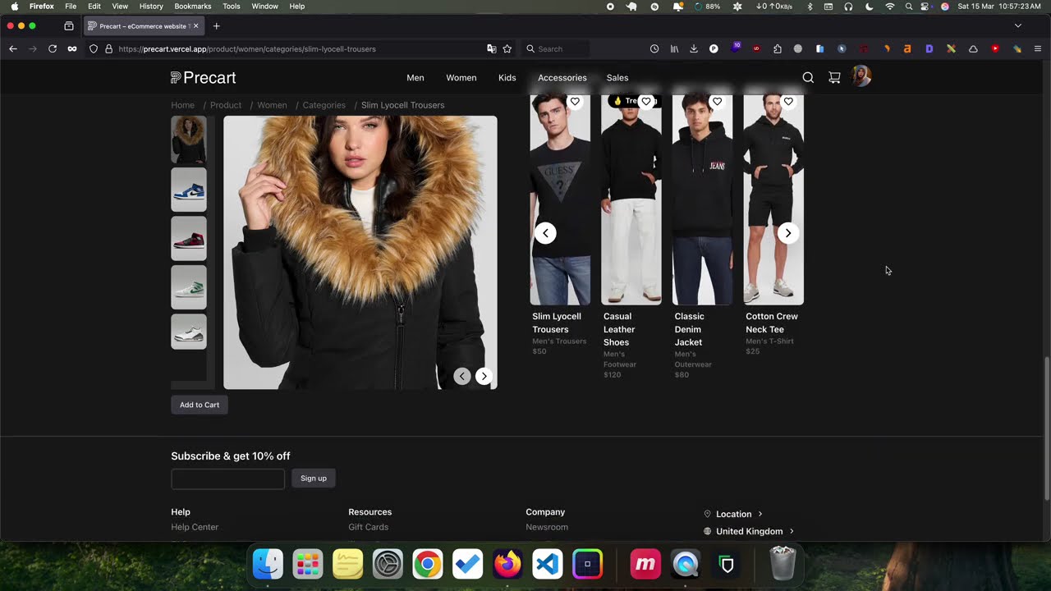Open the extensions puzzle icon
The width and height of the screenshot is (1051, 591).
pos(778,49)
